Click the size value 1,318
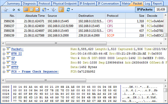Image resolution: width=168 pixels, height=104 pixels. pos(140,21)
